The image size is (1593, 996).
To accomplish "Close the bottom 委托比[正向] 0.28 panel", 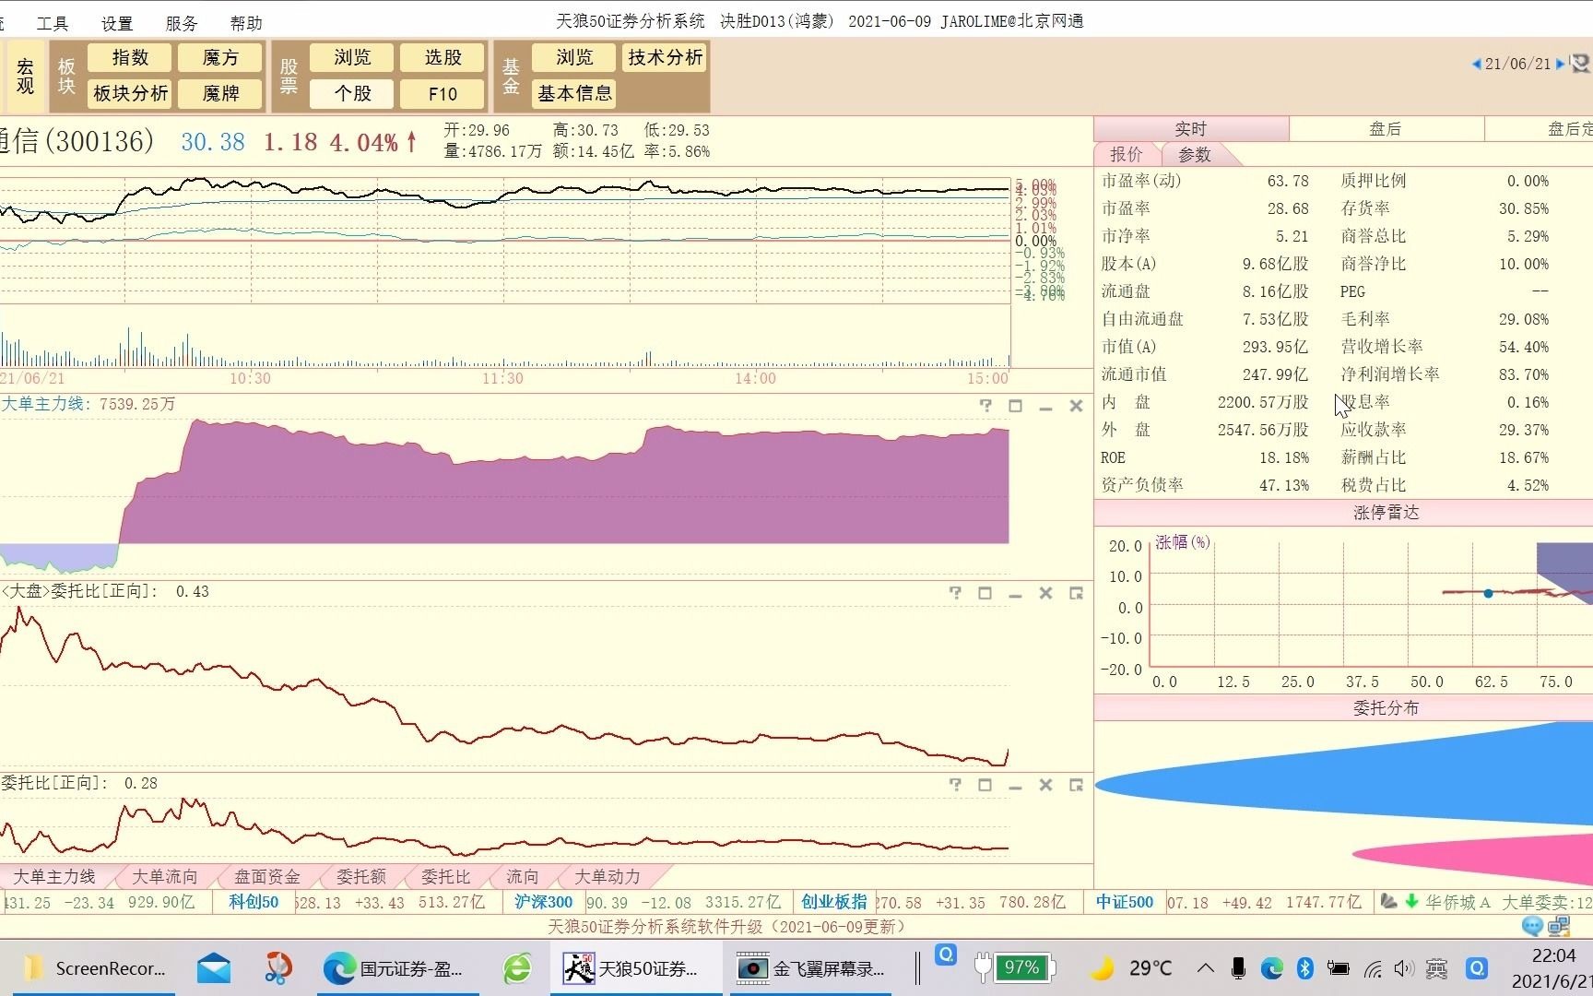I will 1045,785.
